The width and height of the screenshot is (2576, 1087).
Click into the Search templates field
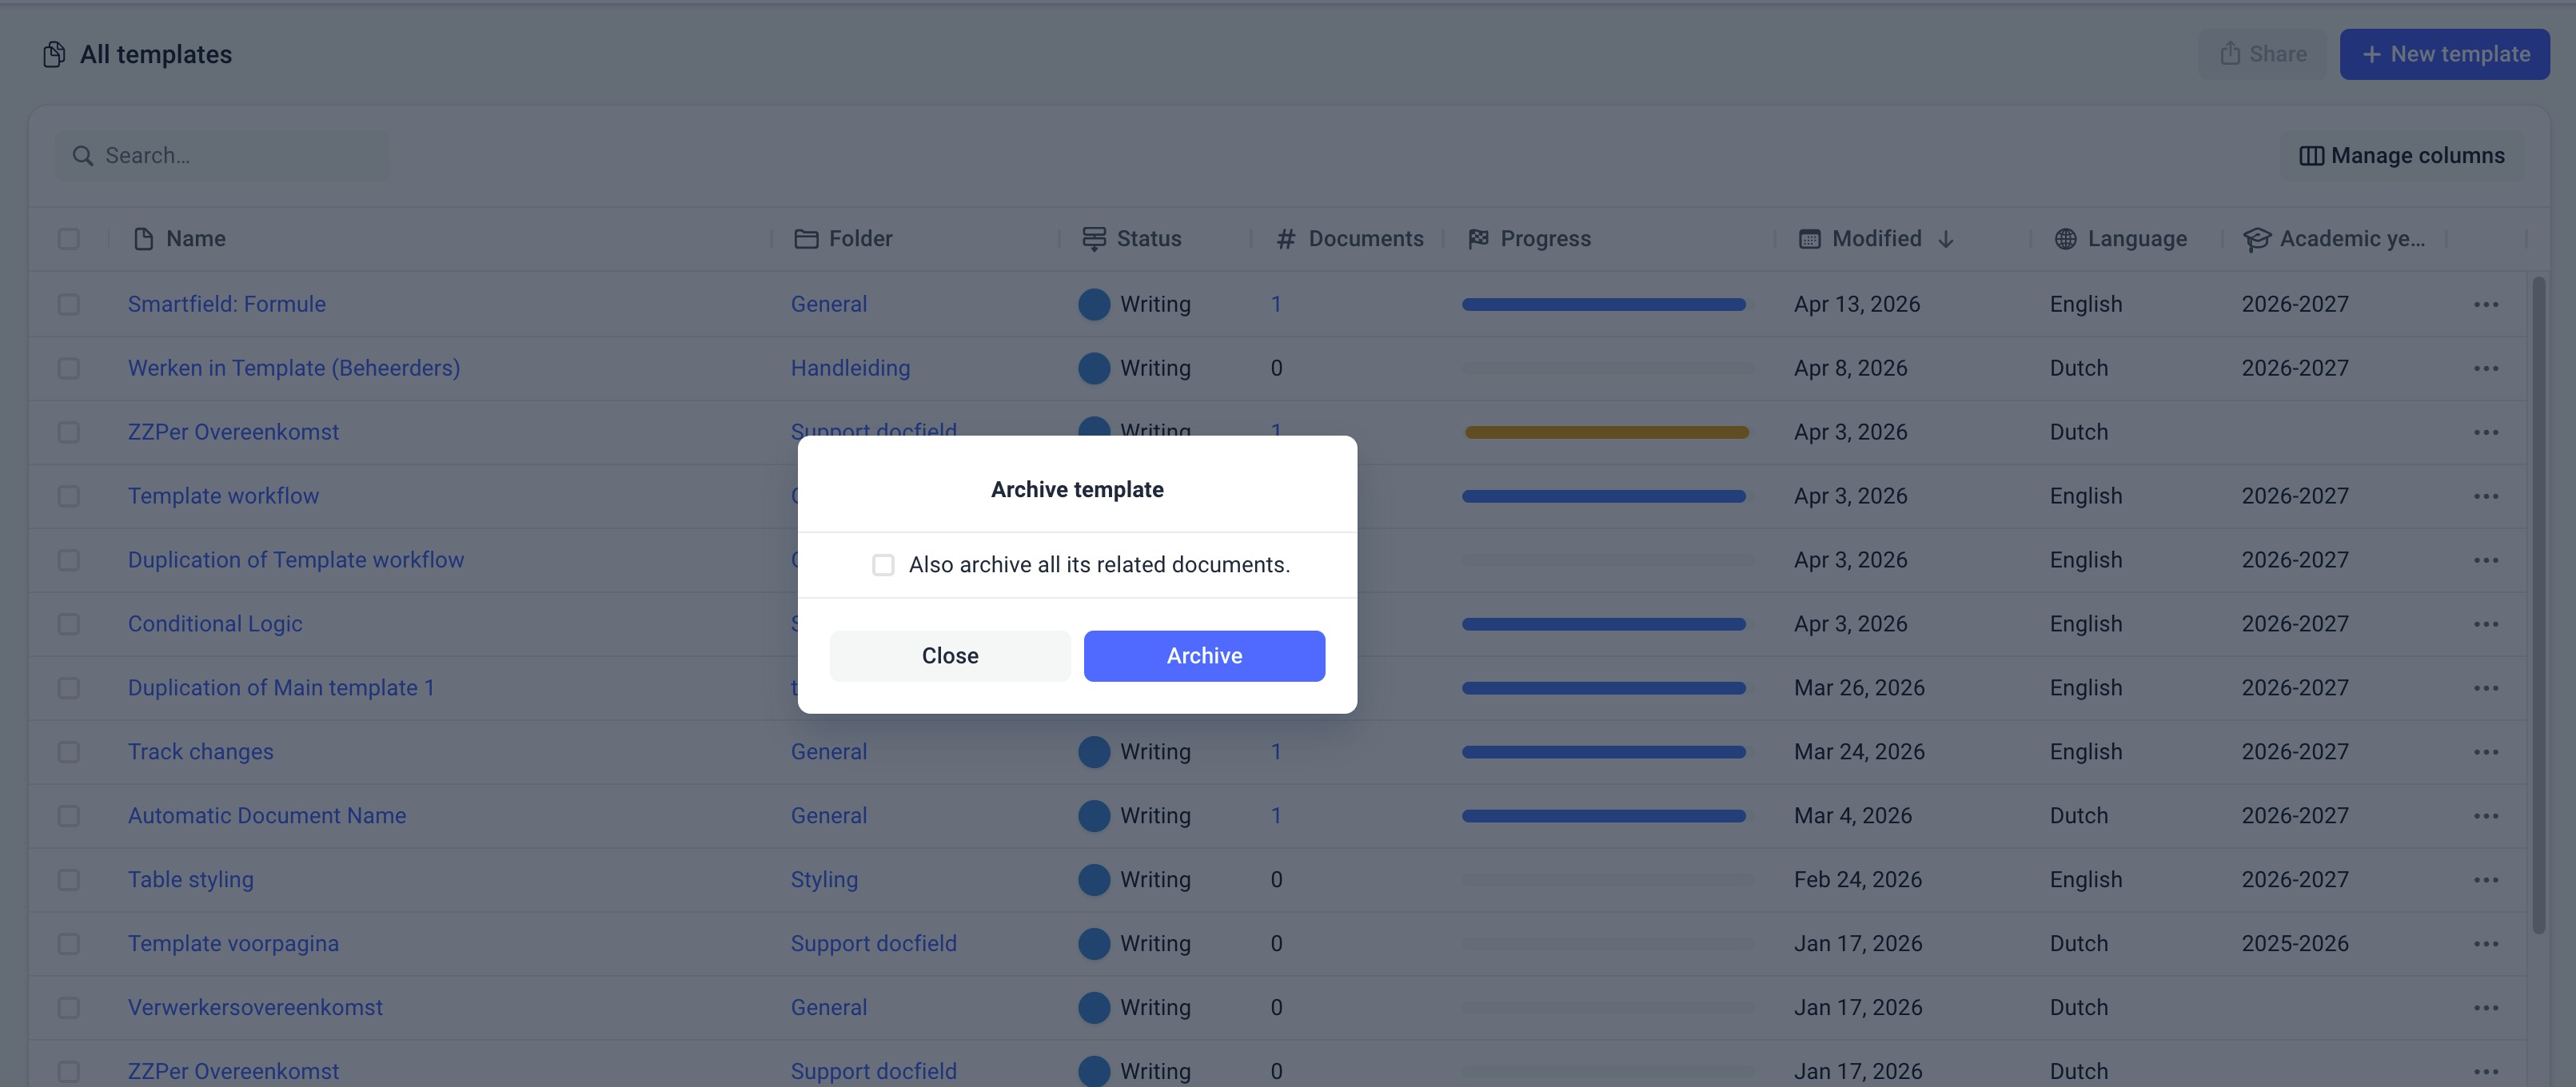tap(240, 156)
